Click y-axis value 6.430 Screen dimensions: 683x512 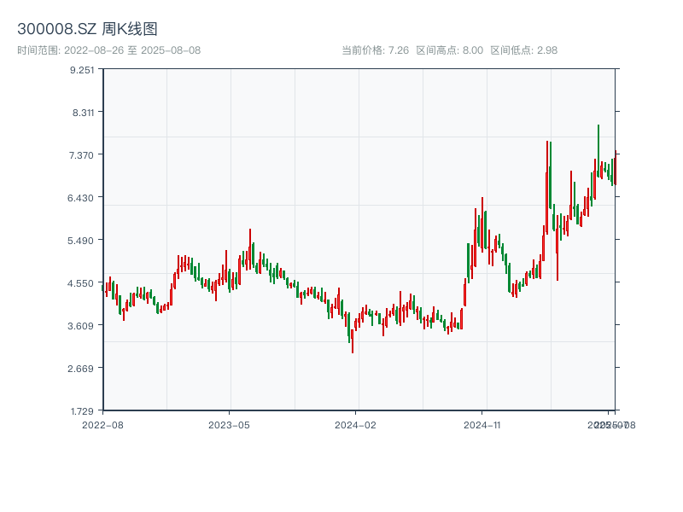tap(80, 198)
